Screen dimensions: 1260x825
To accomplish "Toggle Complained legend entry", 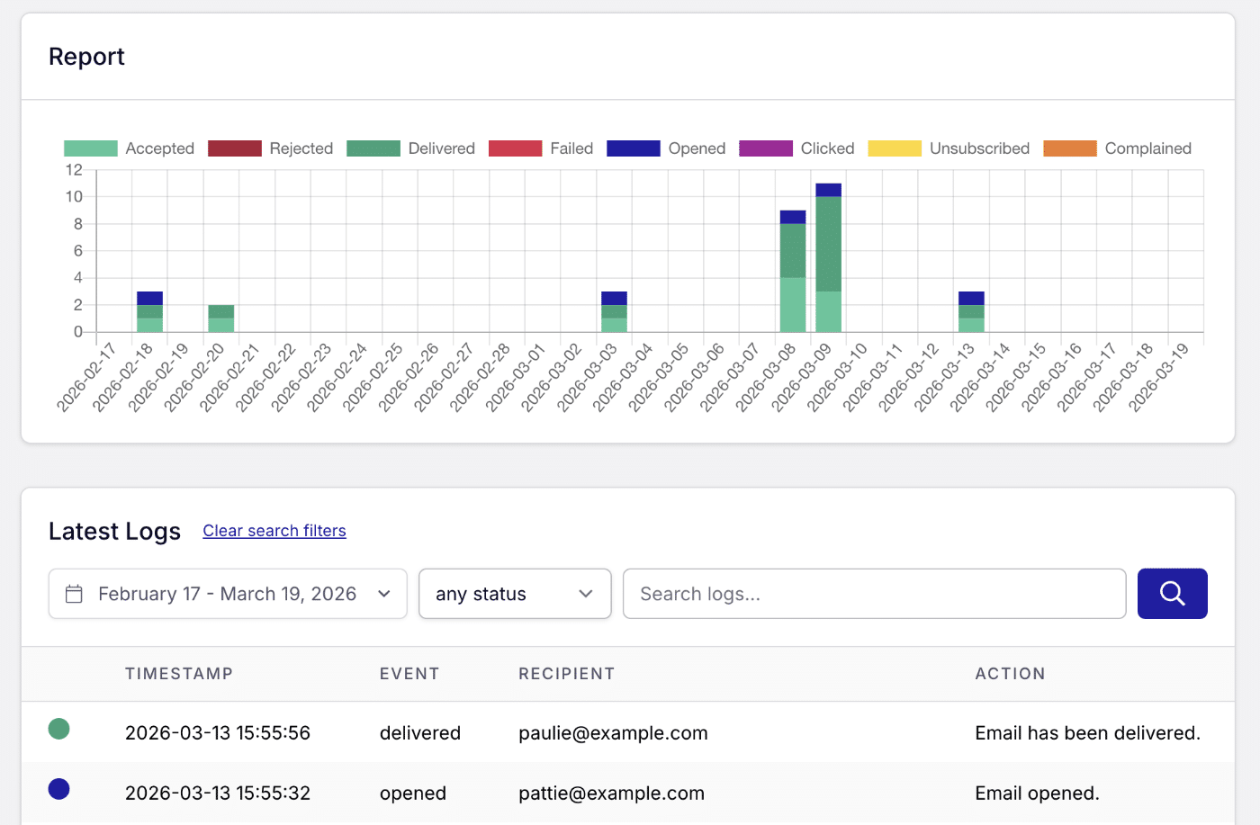I will click(x=1118, y=148).
